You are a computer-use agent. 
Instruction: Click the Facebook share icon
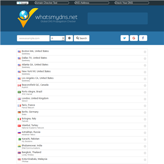(x=143, y=38)
